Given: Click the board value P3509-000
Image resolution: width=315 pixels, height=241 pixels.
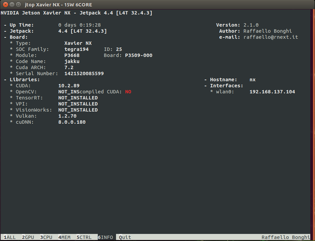Looking at the screenshot, I should tap(139, 55).
